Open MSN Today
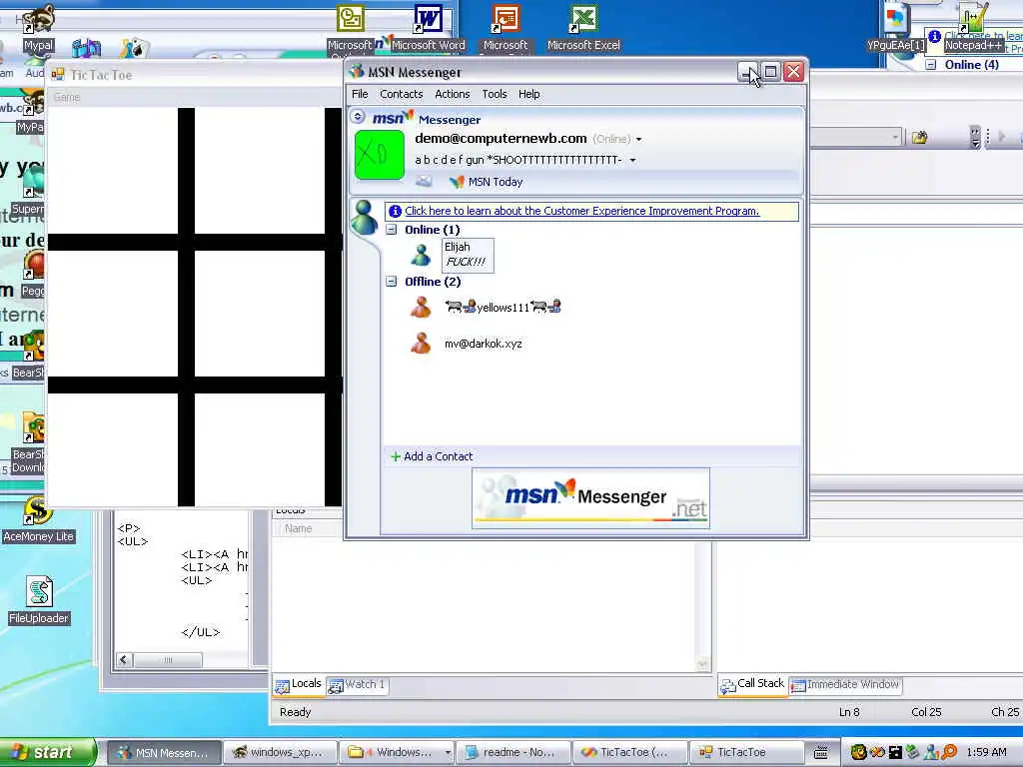The height and width of the screenshot is (767, 1023). tap(496, 182)
